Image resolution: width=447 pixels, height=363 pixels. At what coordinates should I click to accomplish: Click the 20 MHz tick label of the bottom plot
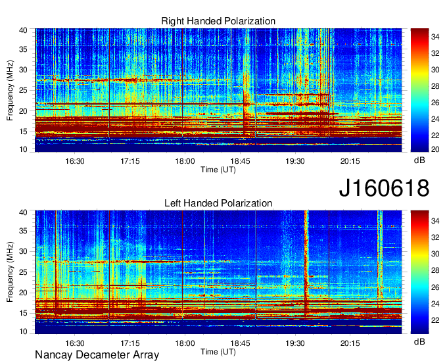click(x=23, y=293)
